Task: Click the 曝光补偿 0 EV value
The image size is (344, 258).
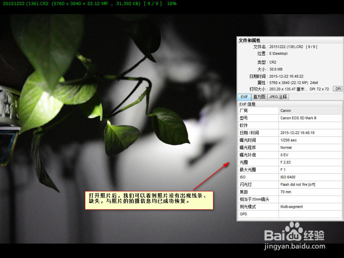Action: [284, 155]
